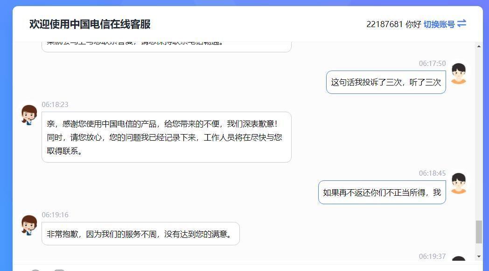Click the agent avatar beside 亲，感谢您使用 message
The width and height of the screenshot is (489, 271).
[x=29, y=115]
